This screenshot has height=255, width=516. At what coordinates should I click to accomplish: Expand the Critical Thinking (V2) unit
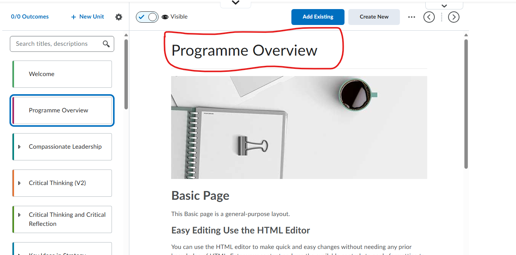19,183
